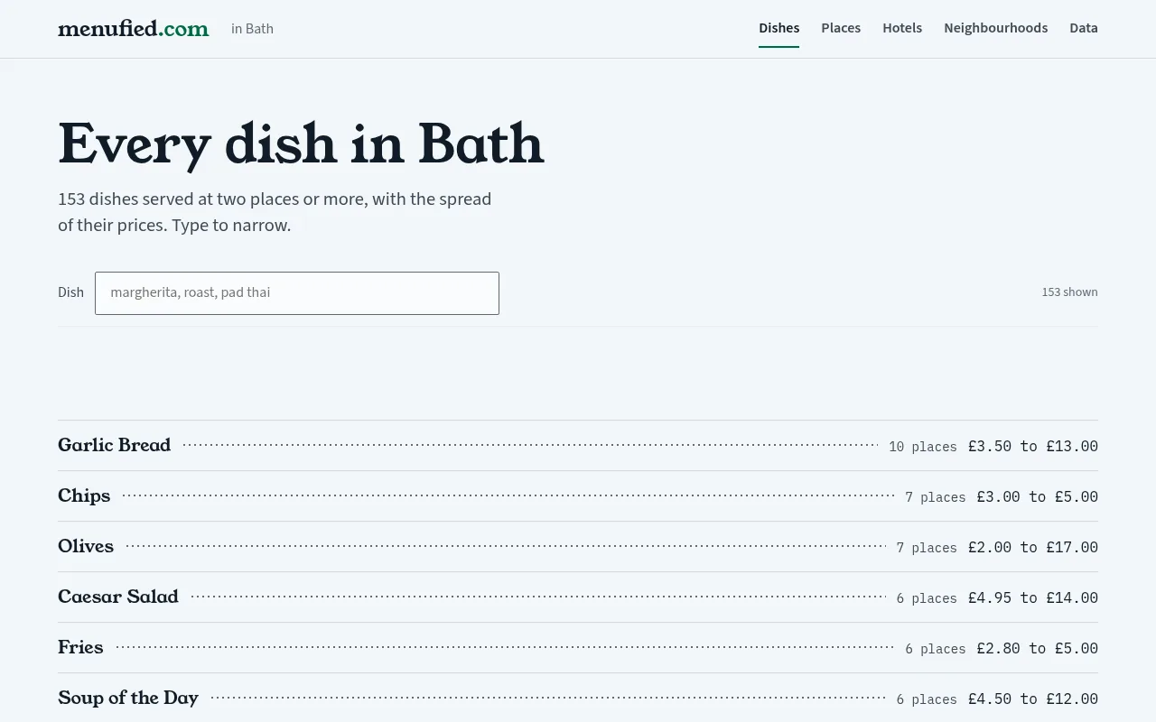View the Caesar Salad dish

pos(578,597)
